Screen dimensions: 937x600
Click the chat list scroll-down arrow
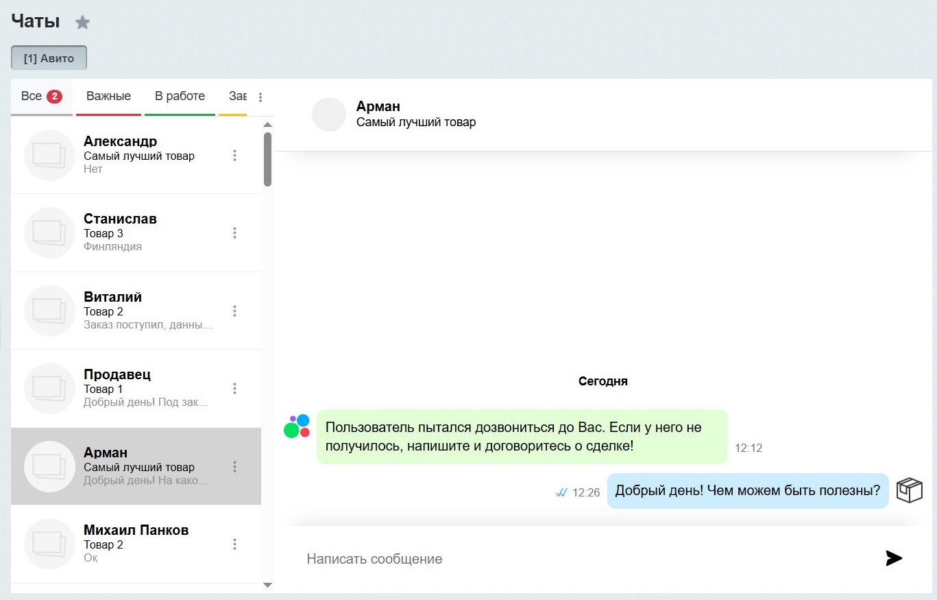268,585
